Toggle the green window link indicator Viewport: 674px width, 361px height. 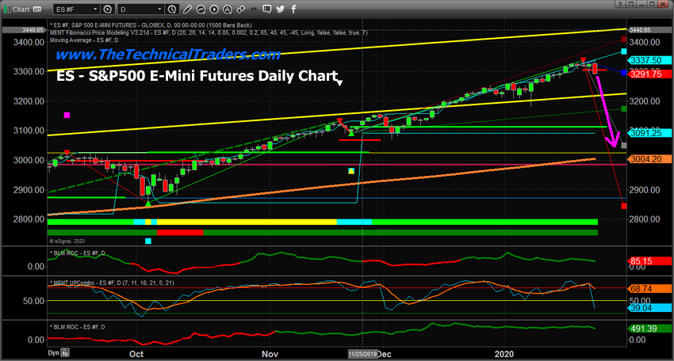pyautogui.click(x=6, y=9)
